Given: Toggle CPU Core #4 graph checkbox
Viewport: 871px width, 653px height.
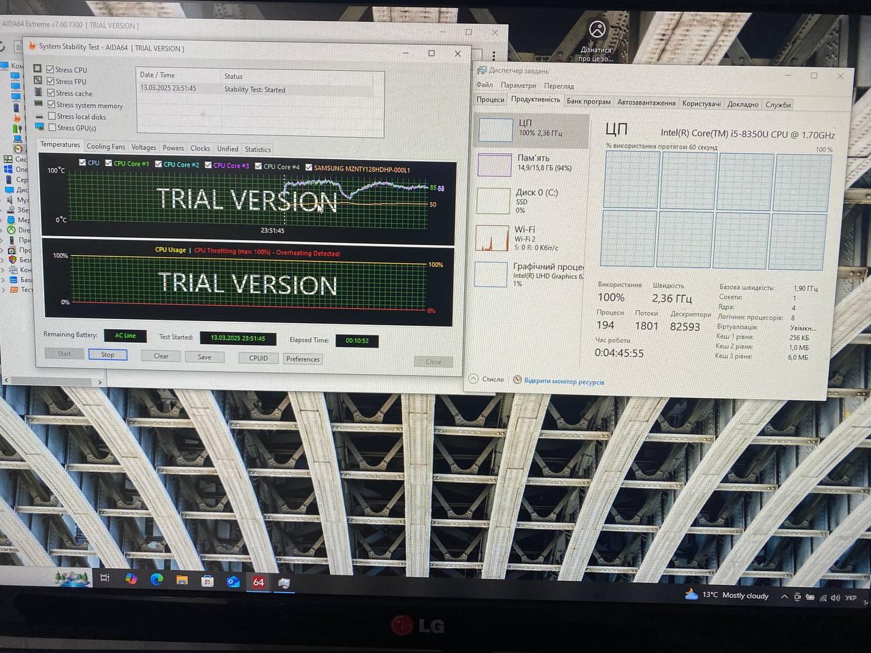Looking at the screenshot, I should pyautogui.click(x=259, y=165).
